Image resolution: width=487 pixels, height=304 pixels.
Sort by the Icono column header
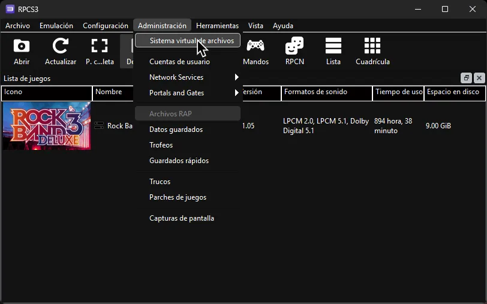[47, 93]
